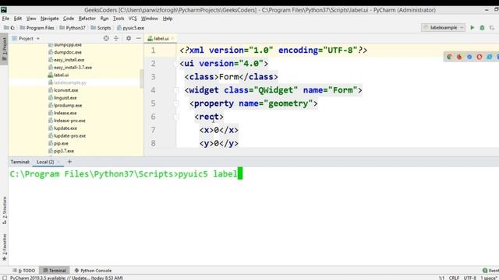
Task: Open the Window menu
Action: coord(149,19)
